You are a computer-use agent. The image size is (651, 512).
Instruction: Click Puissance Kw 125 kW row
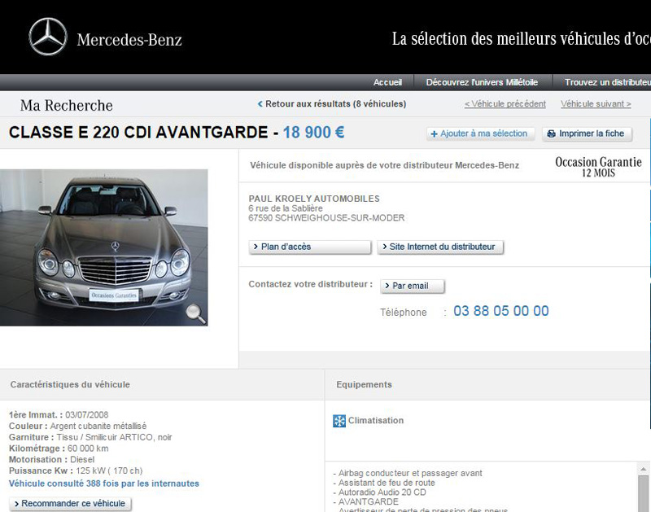pyautogui.click(x=76, y=470)
